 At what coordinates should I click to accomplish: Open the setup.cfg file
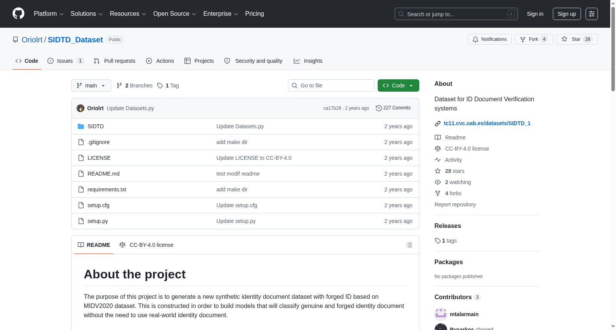click(98, 205)
